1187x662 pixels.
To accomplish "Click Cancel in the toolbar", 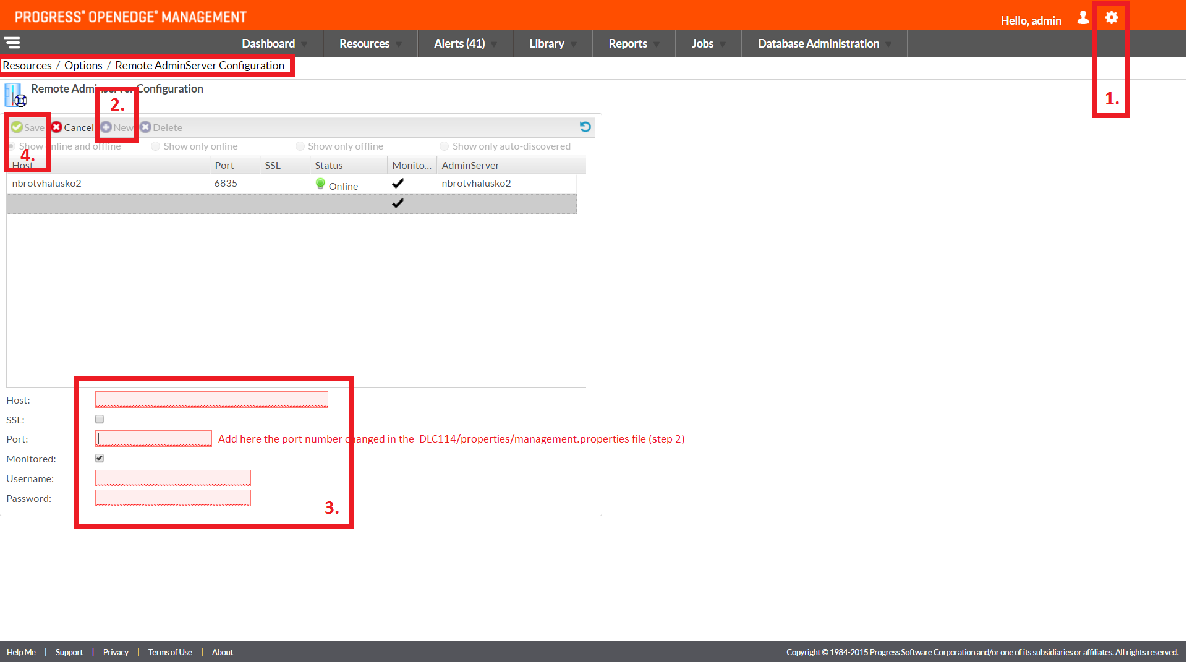I will [x=72, y=127].
